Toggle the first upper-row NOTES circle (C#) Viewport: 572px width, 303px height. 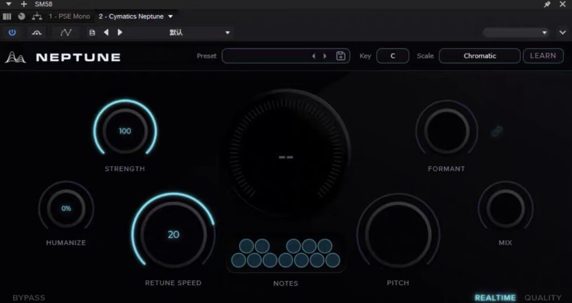coord(246,246)
